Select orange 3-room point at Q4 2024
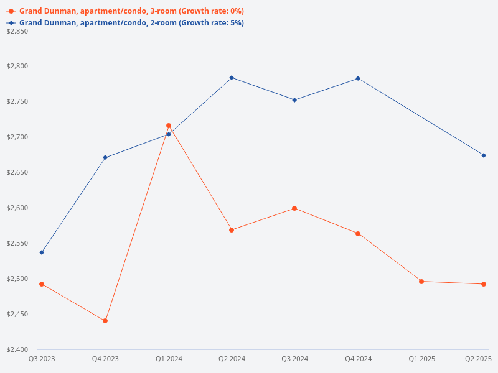Image resolution: width=498 pixels, height=373 pixels. (x=358, y=234)
